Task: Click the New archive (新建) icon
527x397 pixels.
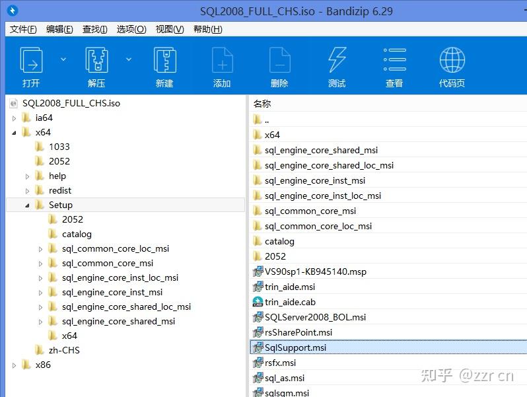Action: 164,60
